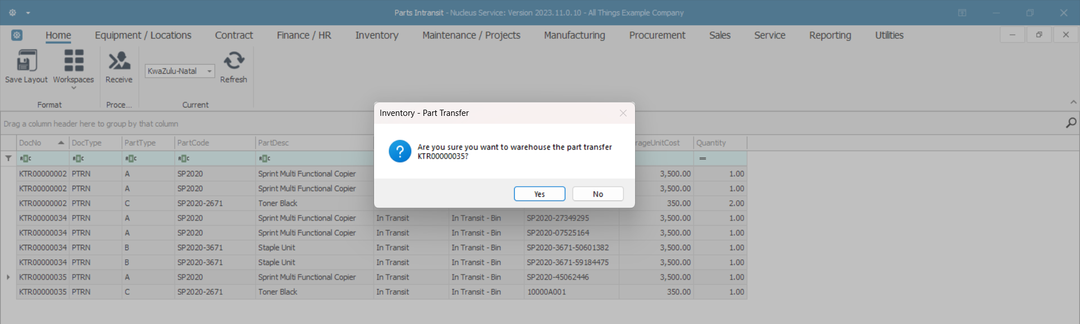Click the PartCode column header
The image size is (1080, 324).
(215, 143)
